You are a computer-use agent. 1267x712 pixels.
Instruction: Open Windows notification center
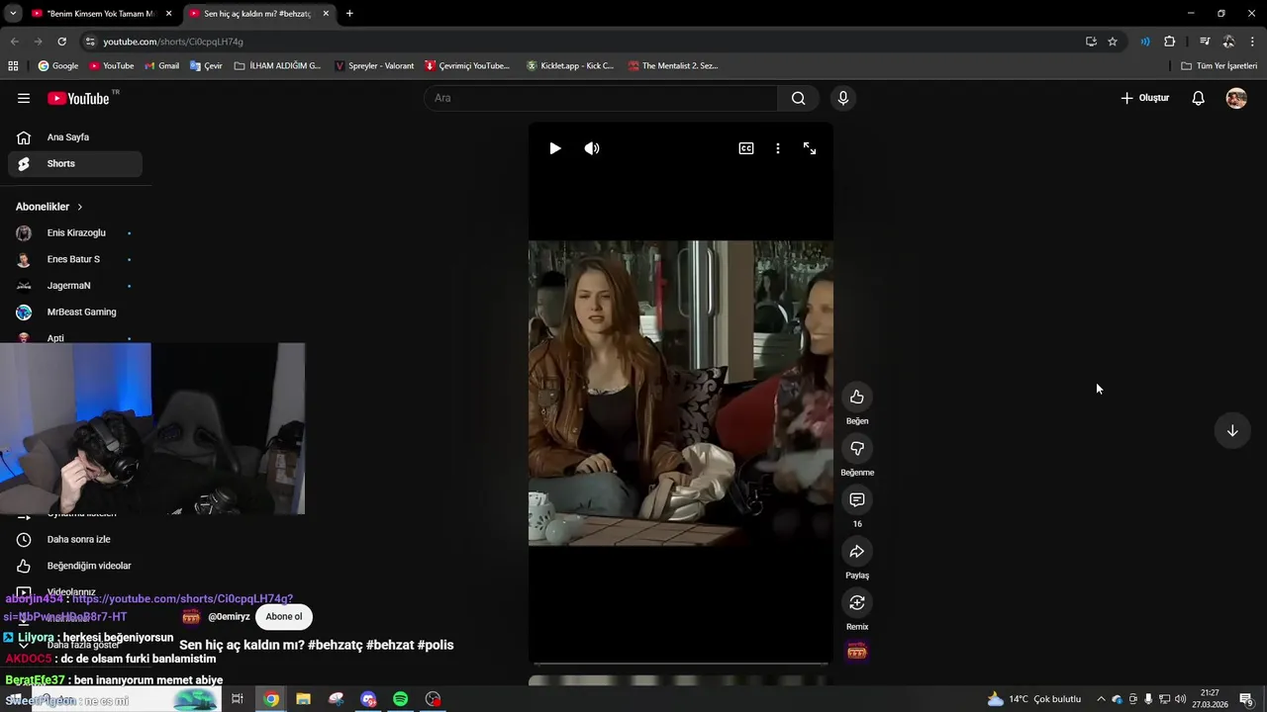(x=1246, y=699)
